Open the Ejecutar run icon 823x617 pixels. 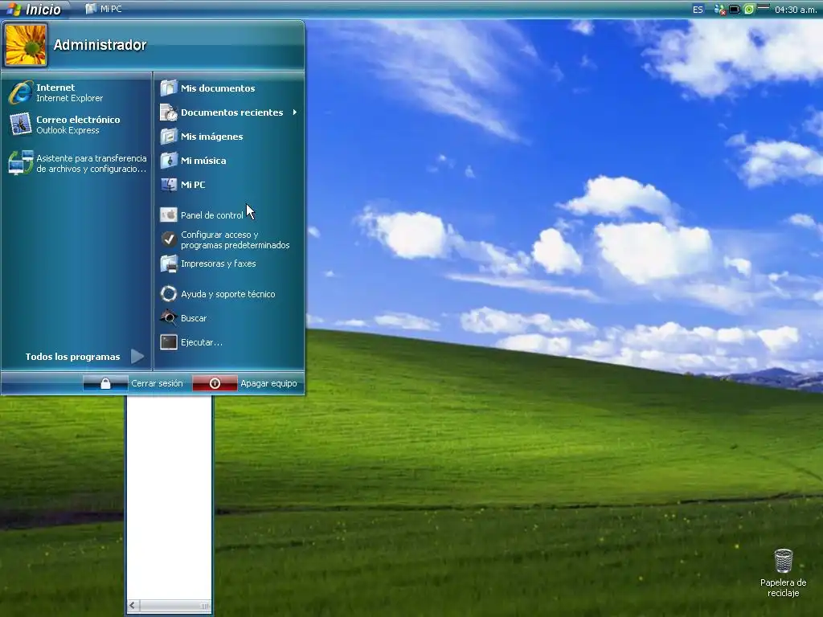[169, 342]
